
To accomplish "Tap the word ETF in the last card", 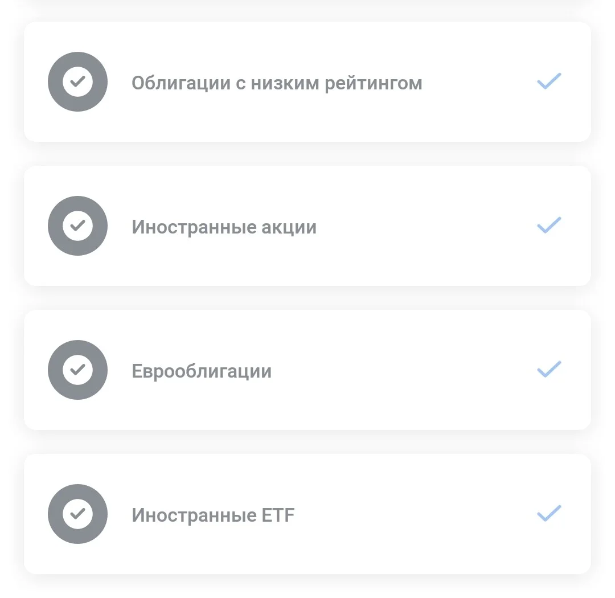I will click(x=278, y=515).
